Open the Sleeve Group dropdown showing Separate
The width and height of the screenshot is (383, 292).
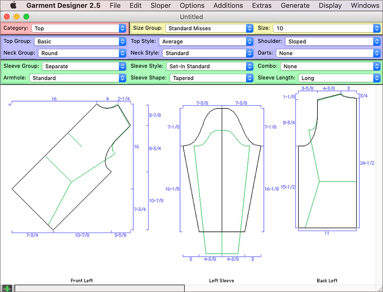click(84, 66)
